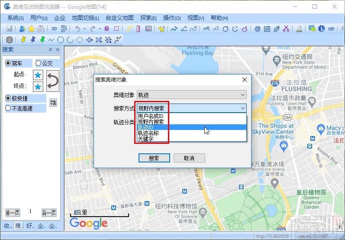The height and width of the screenshot is (240, 345).
Task: Click the 前一页 previous page button
Action: (13, 213)
